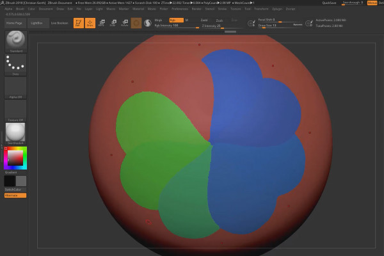Toggle Edit mode button
This screenshot has height=256, width=384.
(x=79, y=23)
